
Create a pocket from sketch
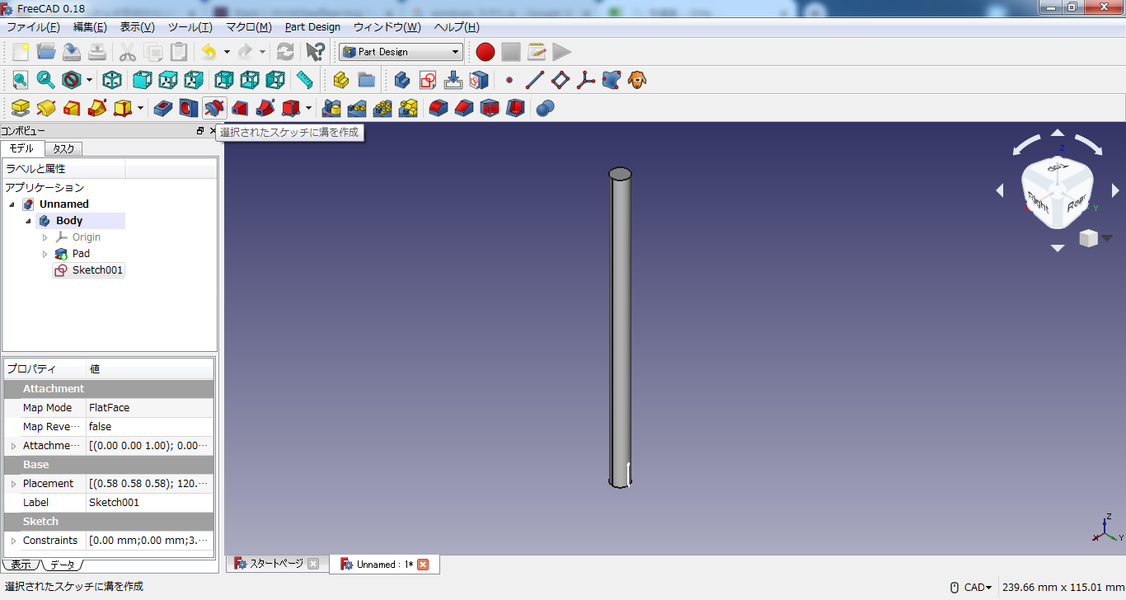tap(163, 108)
